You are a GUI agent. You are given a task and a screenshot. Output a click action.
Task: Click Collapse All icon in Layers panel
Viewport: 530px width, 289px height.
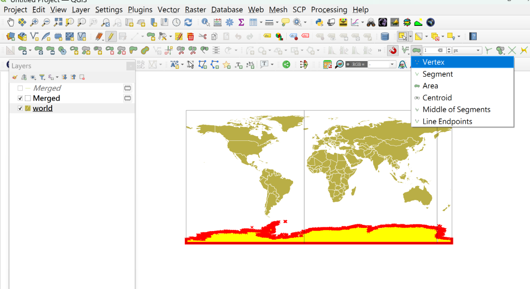[x=73, y=77]
